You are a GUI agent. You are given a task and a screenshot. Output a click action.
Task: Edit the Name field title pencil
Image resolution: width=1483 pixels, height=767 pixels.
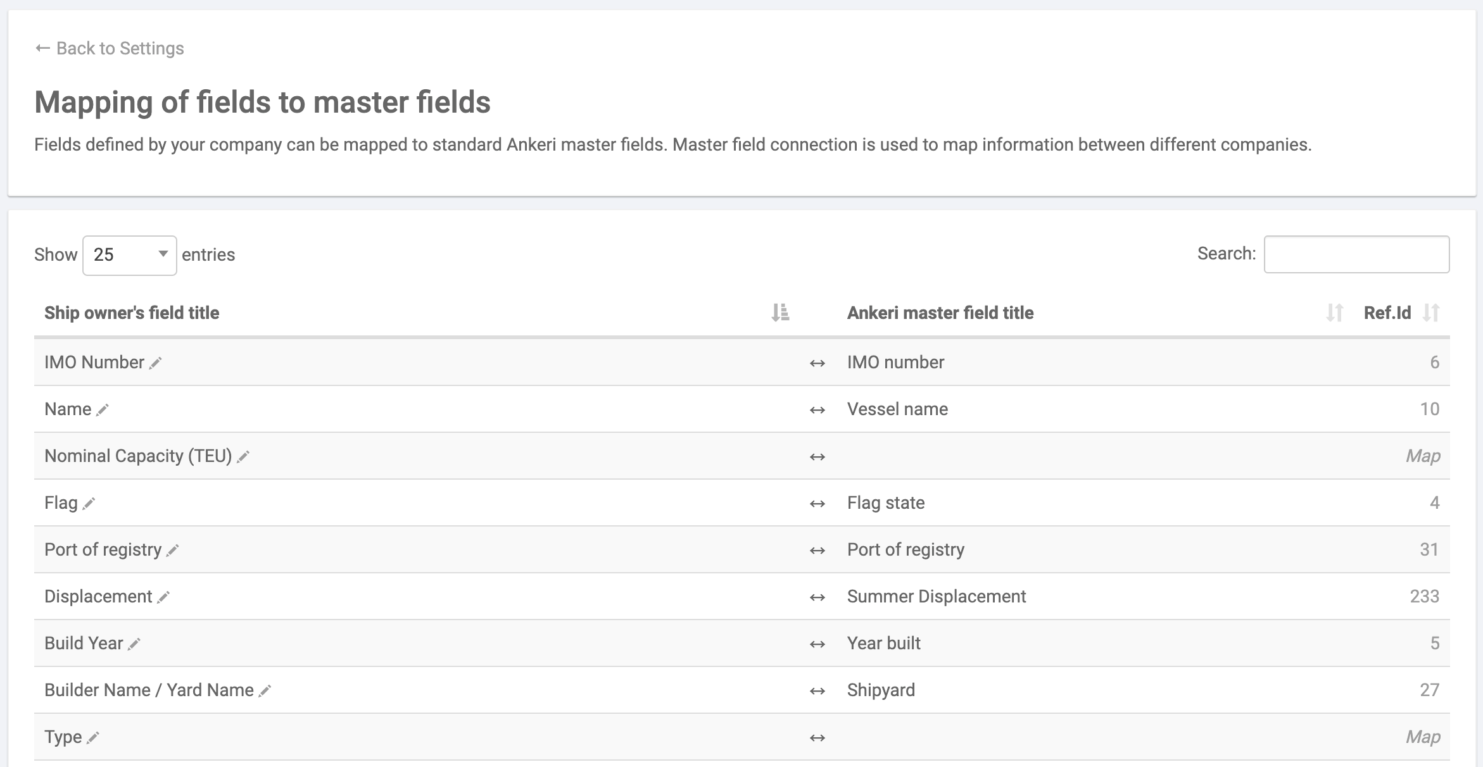coord(103,410)
